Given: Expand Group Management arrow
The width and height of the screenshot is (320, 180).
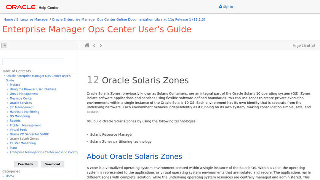Looking at the screenshot, I should click(x=8, y=94).
